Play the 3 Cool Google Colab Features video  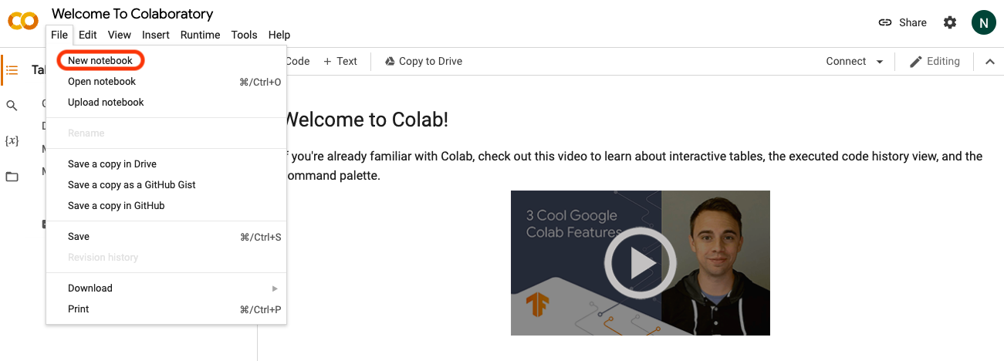pyautogui.click(x=640, y=263)
